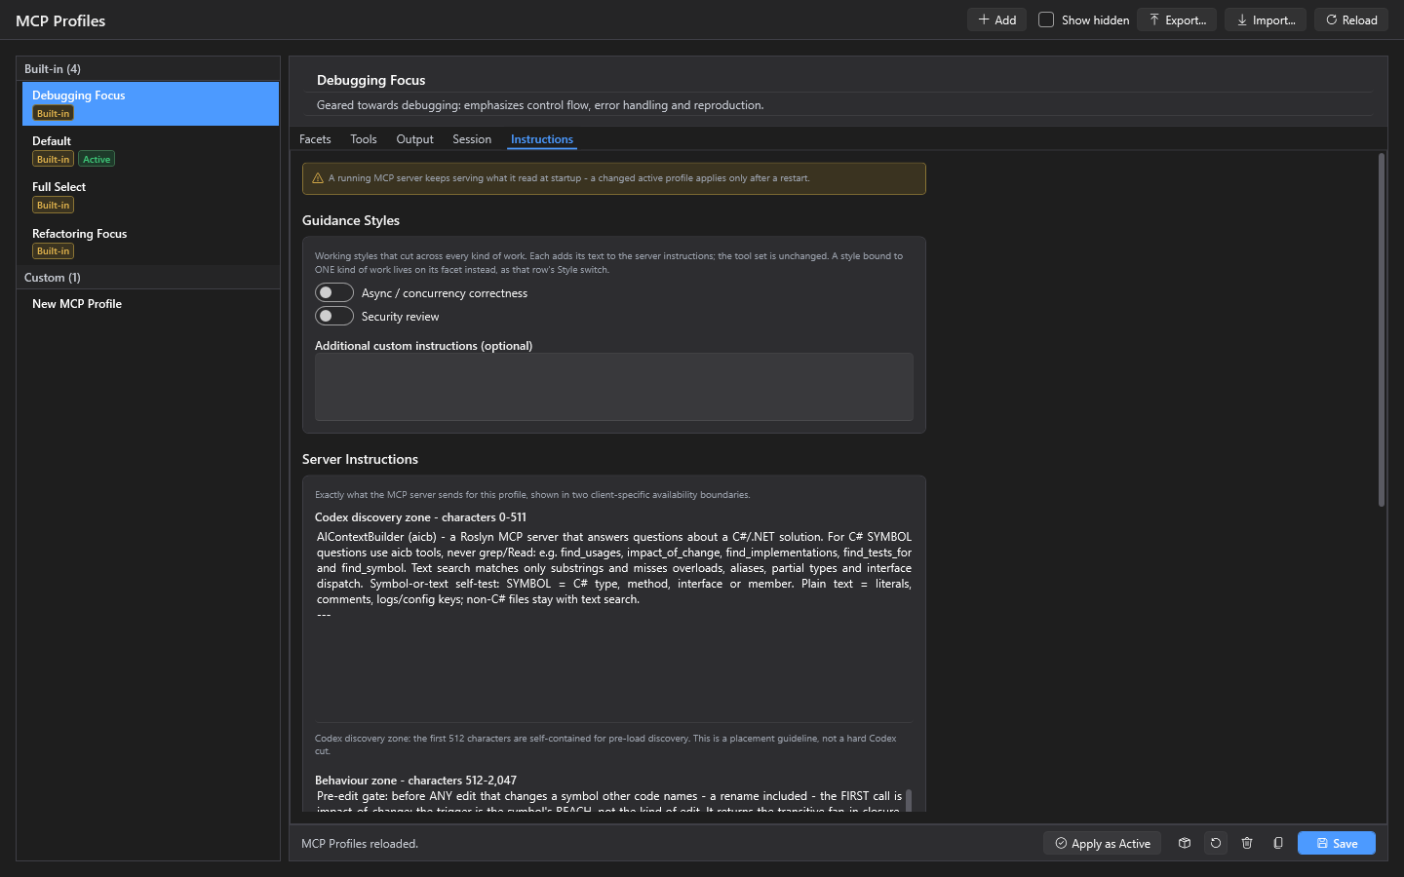Viewport: 1404px width, 877px height.
Task: Open Export dialog via upload arrow button
Action: click(1177, 19)
